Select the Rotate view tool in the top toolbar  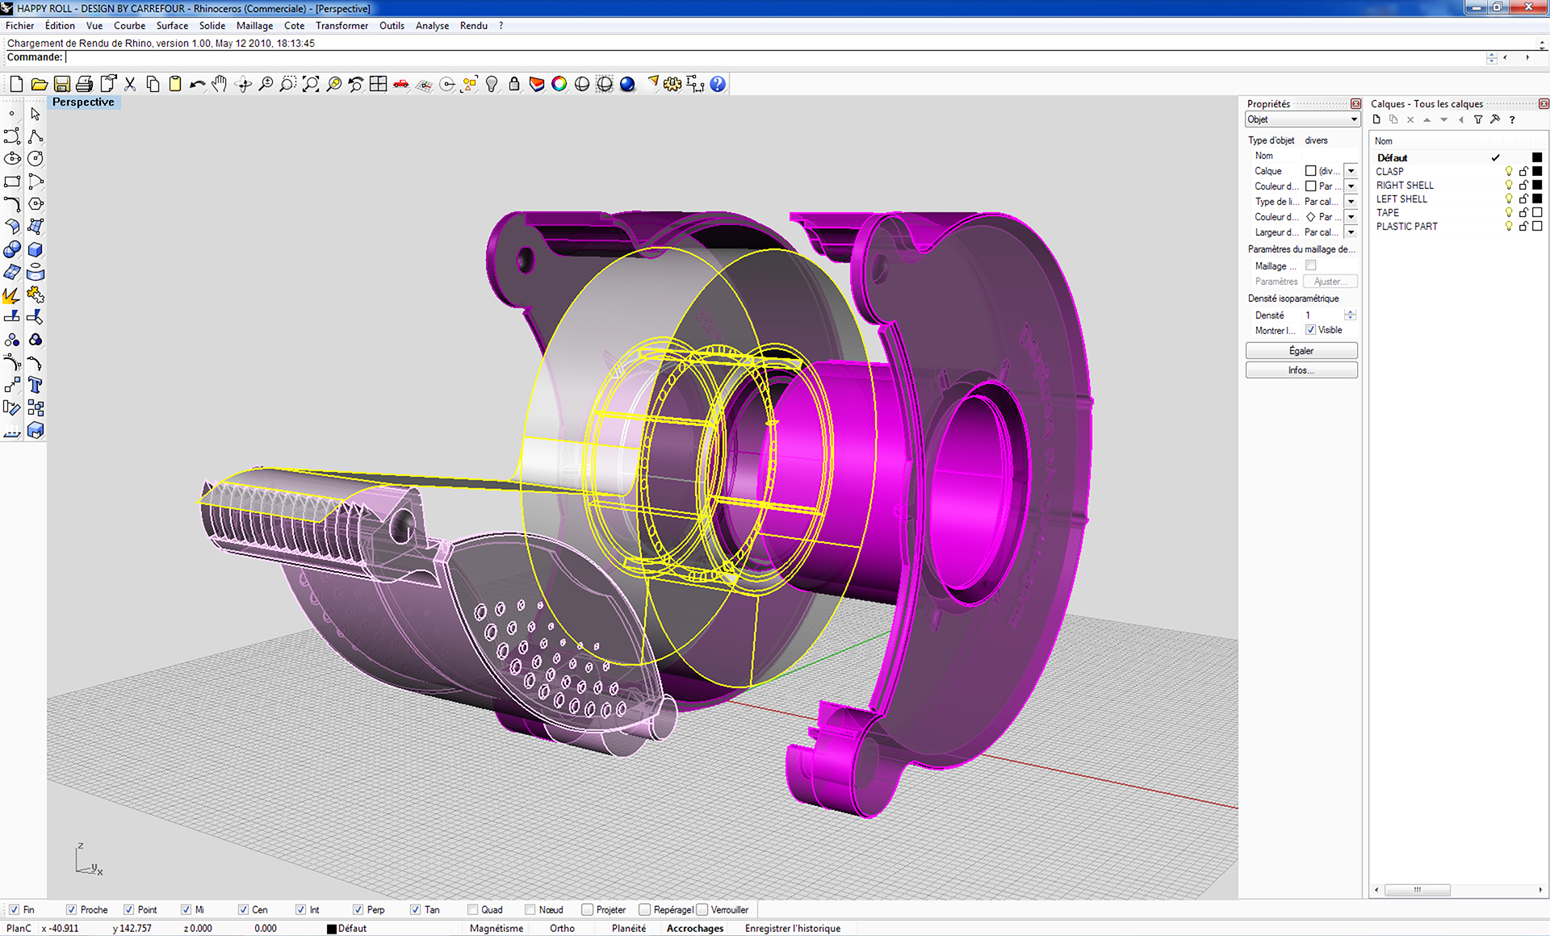(244, 84)
